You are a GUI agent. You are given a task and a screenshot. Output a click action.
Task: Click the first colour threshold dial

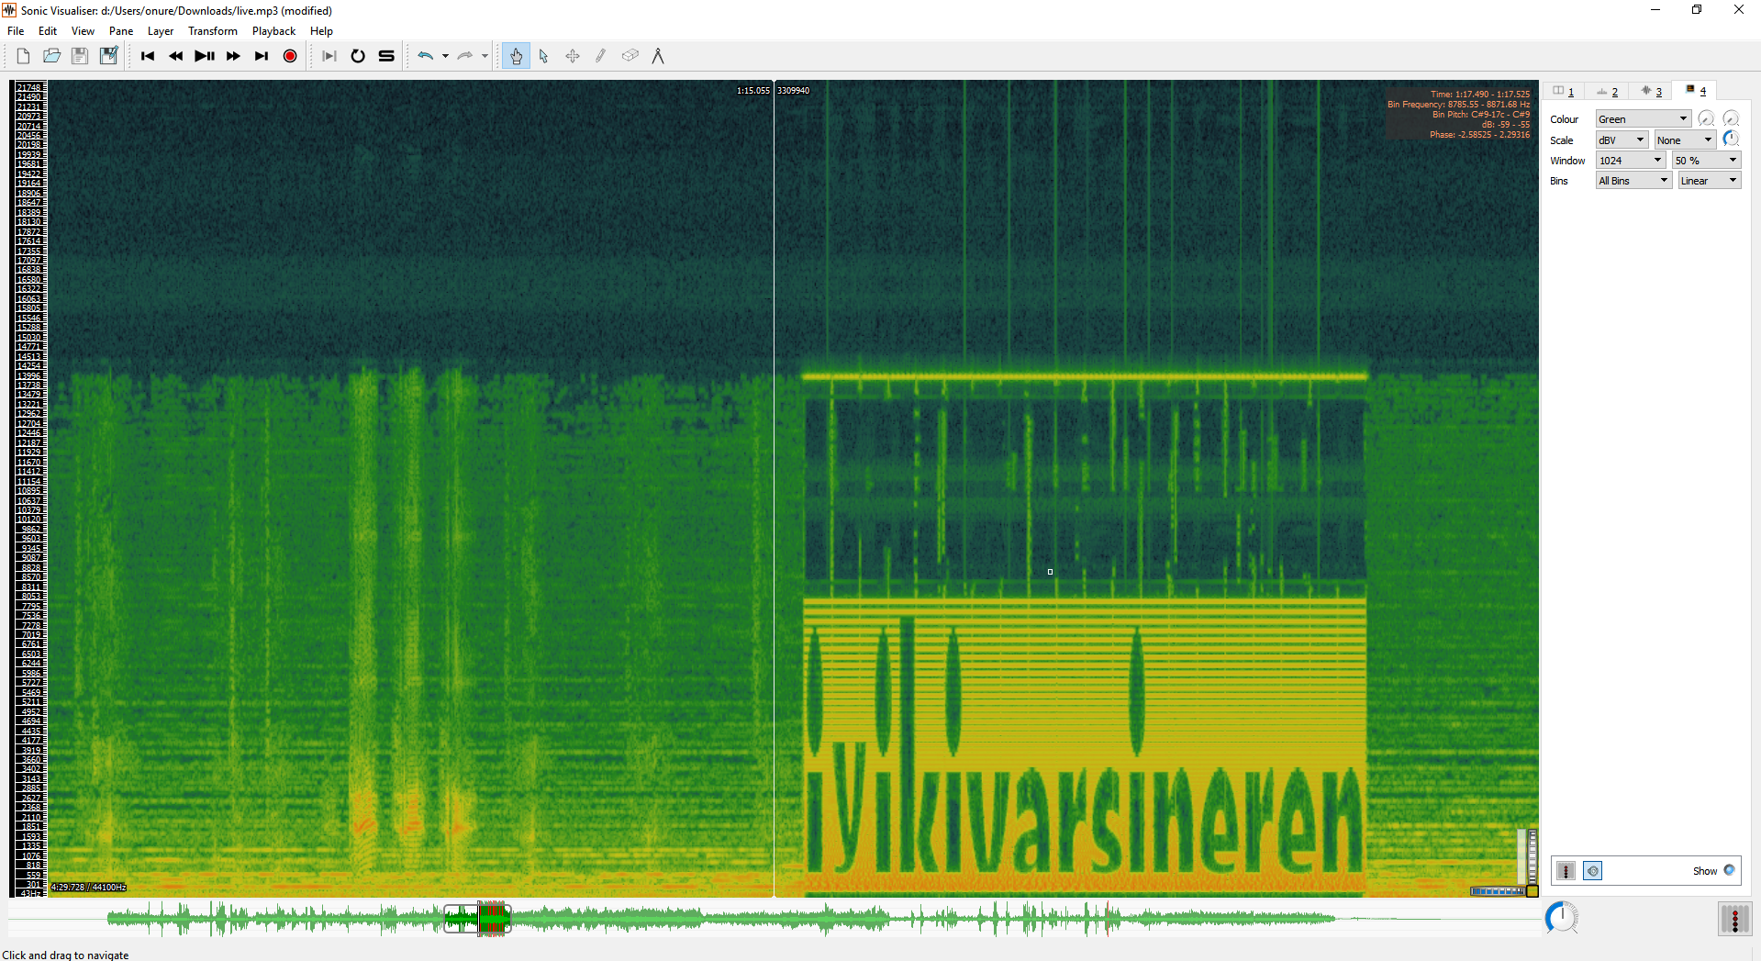pyautogui.click(x=1706, y=118)
